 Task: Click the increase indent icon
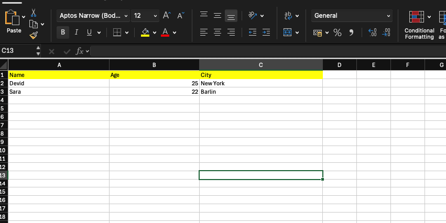pos(266,33)
